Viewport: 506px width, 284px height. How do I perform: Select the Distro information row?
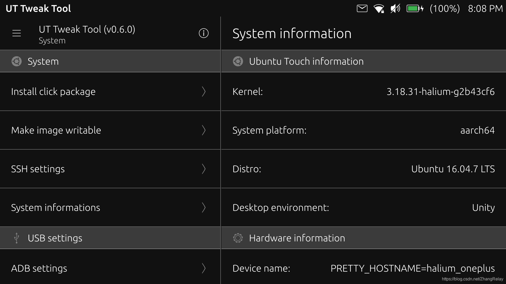pyautogui.click(x=363, y=169)
